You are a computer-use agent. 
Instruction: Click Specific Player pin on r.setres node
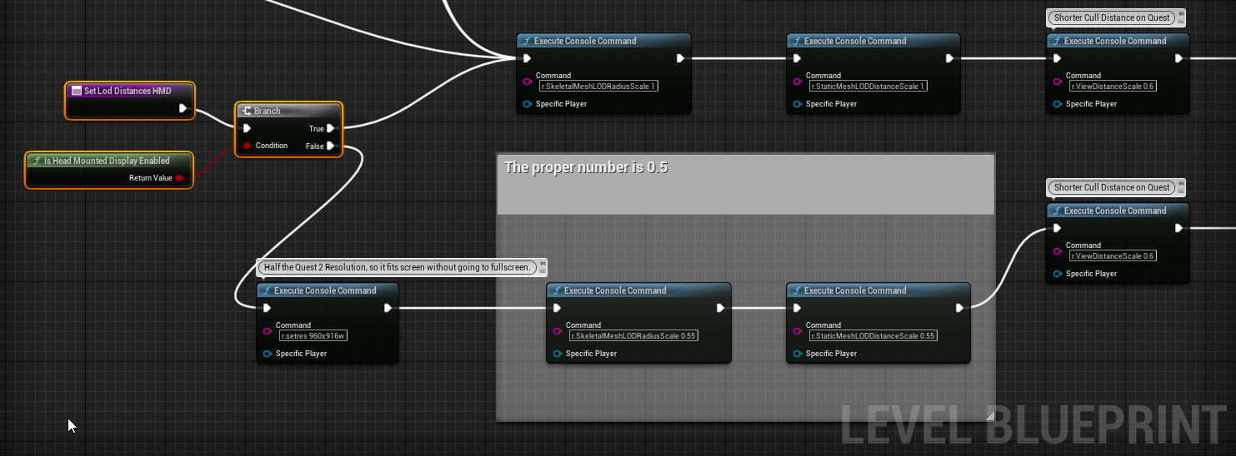click(x=268, y=354)
